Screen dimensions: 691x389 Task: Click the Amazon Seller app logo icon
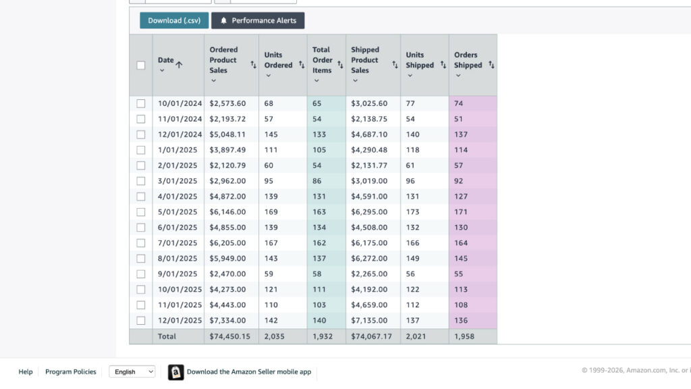175,372
